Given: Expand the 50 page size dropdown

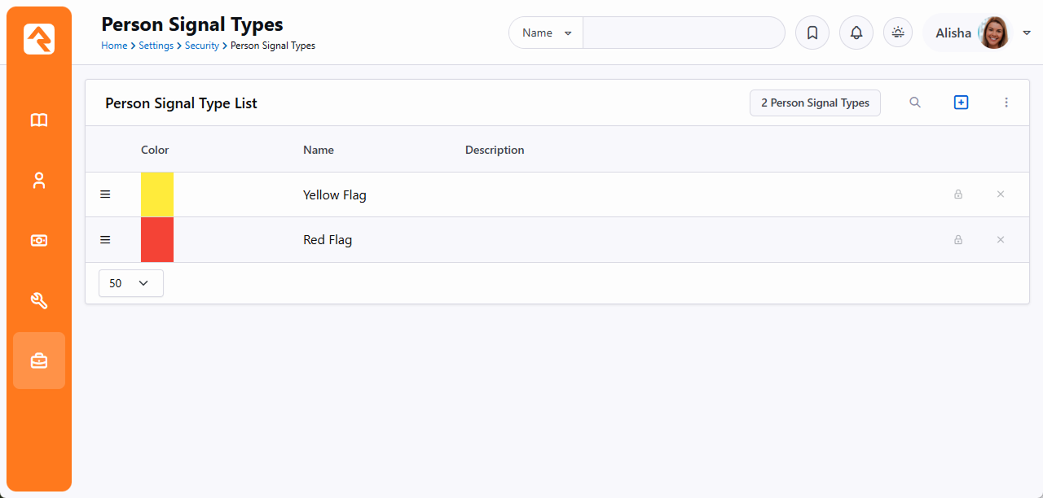Looking at the screenshot, I should [x=130, y=283].
